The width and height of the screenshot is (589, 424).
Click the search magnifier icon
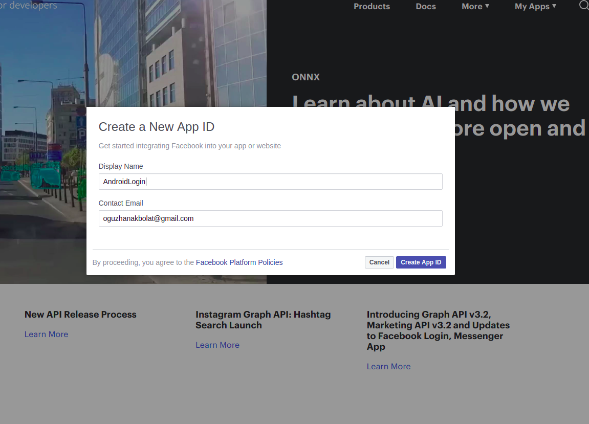[583, 6]
